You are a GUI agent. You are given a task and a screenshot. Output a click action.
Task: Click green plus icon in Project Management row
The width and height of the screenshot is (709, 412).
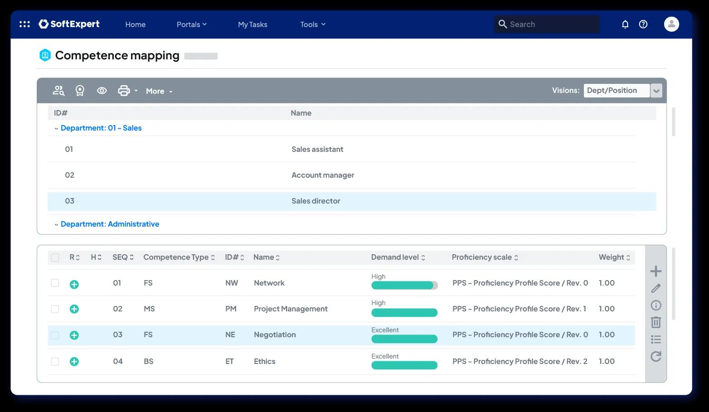click(74, 309)
